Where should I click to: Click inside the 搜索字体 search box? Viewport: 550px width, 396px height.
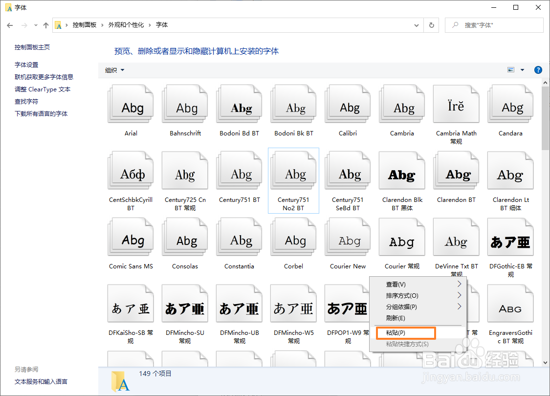click(x=494, y=25)
